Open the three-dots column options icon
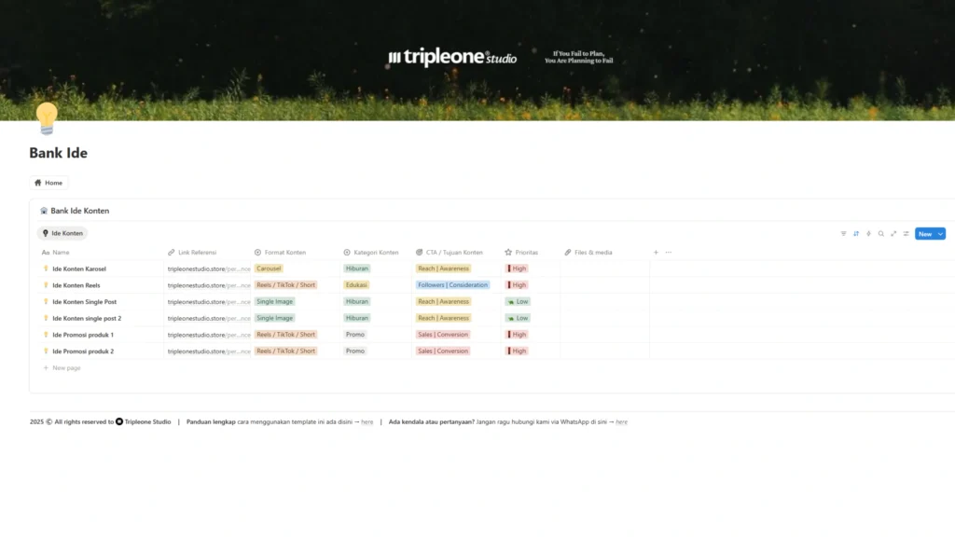955x537 pixels. (x=668, y=253)
